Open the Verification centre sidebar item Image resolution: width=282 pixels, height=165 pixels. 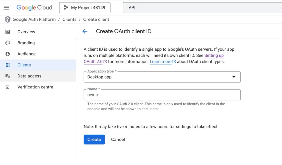click(x=38, y=87)
